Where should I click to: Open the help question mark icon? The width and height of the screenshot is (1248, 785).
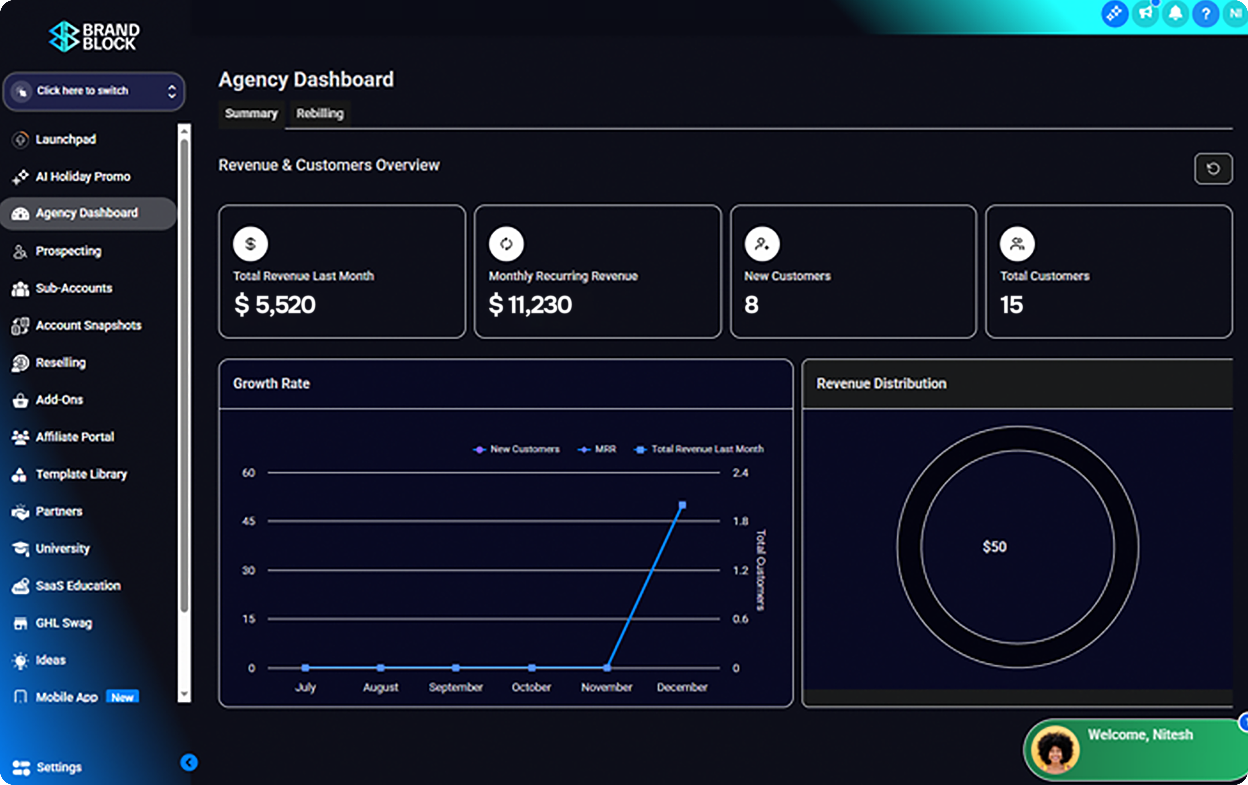point(1206,13)
